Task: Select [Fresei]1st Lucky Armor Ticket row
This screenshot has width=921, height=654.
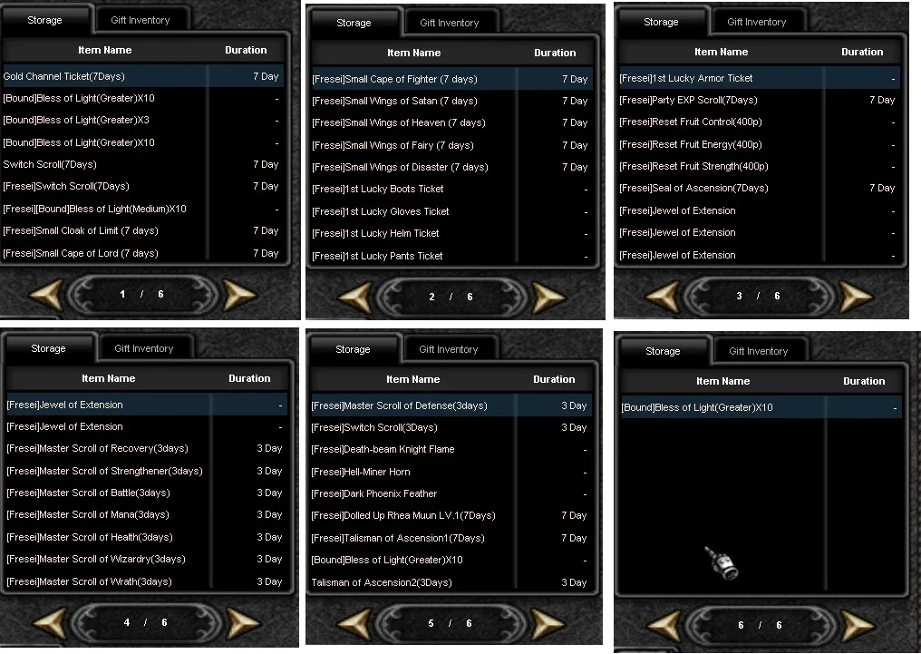Action: (760, 78)
